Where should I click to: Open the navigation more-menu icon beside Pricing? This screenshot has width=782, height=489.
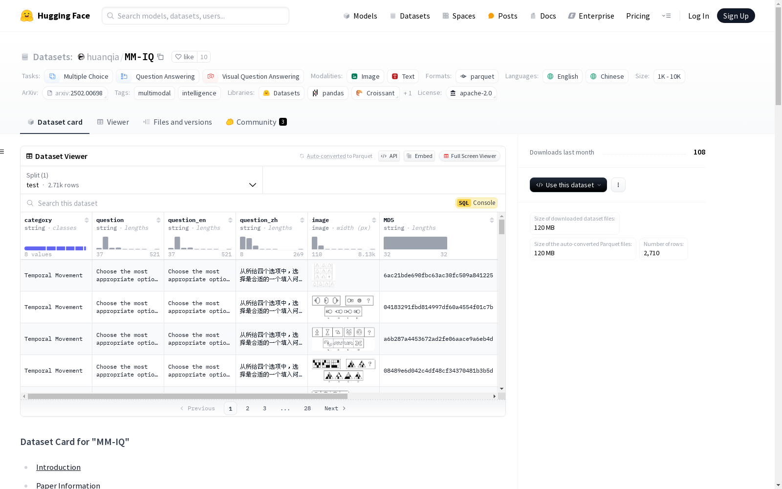click(x=666, y=16)
